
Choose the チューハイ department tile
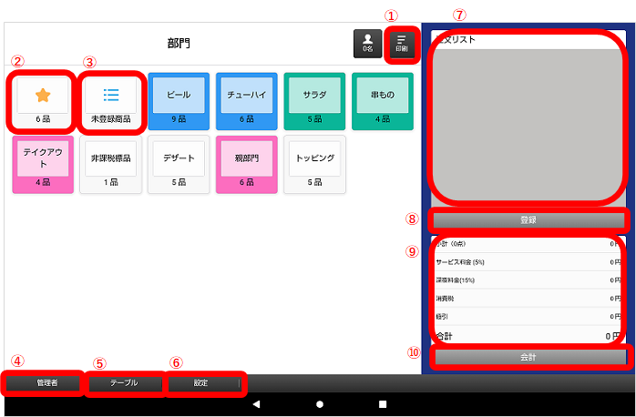click(246, 101)
